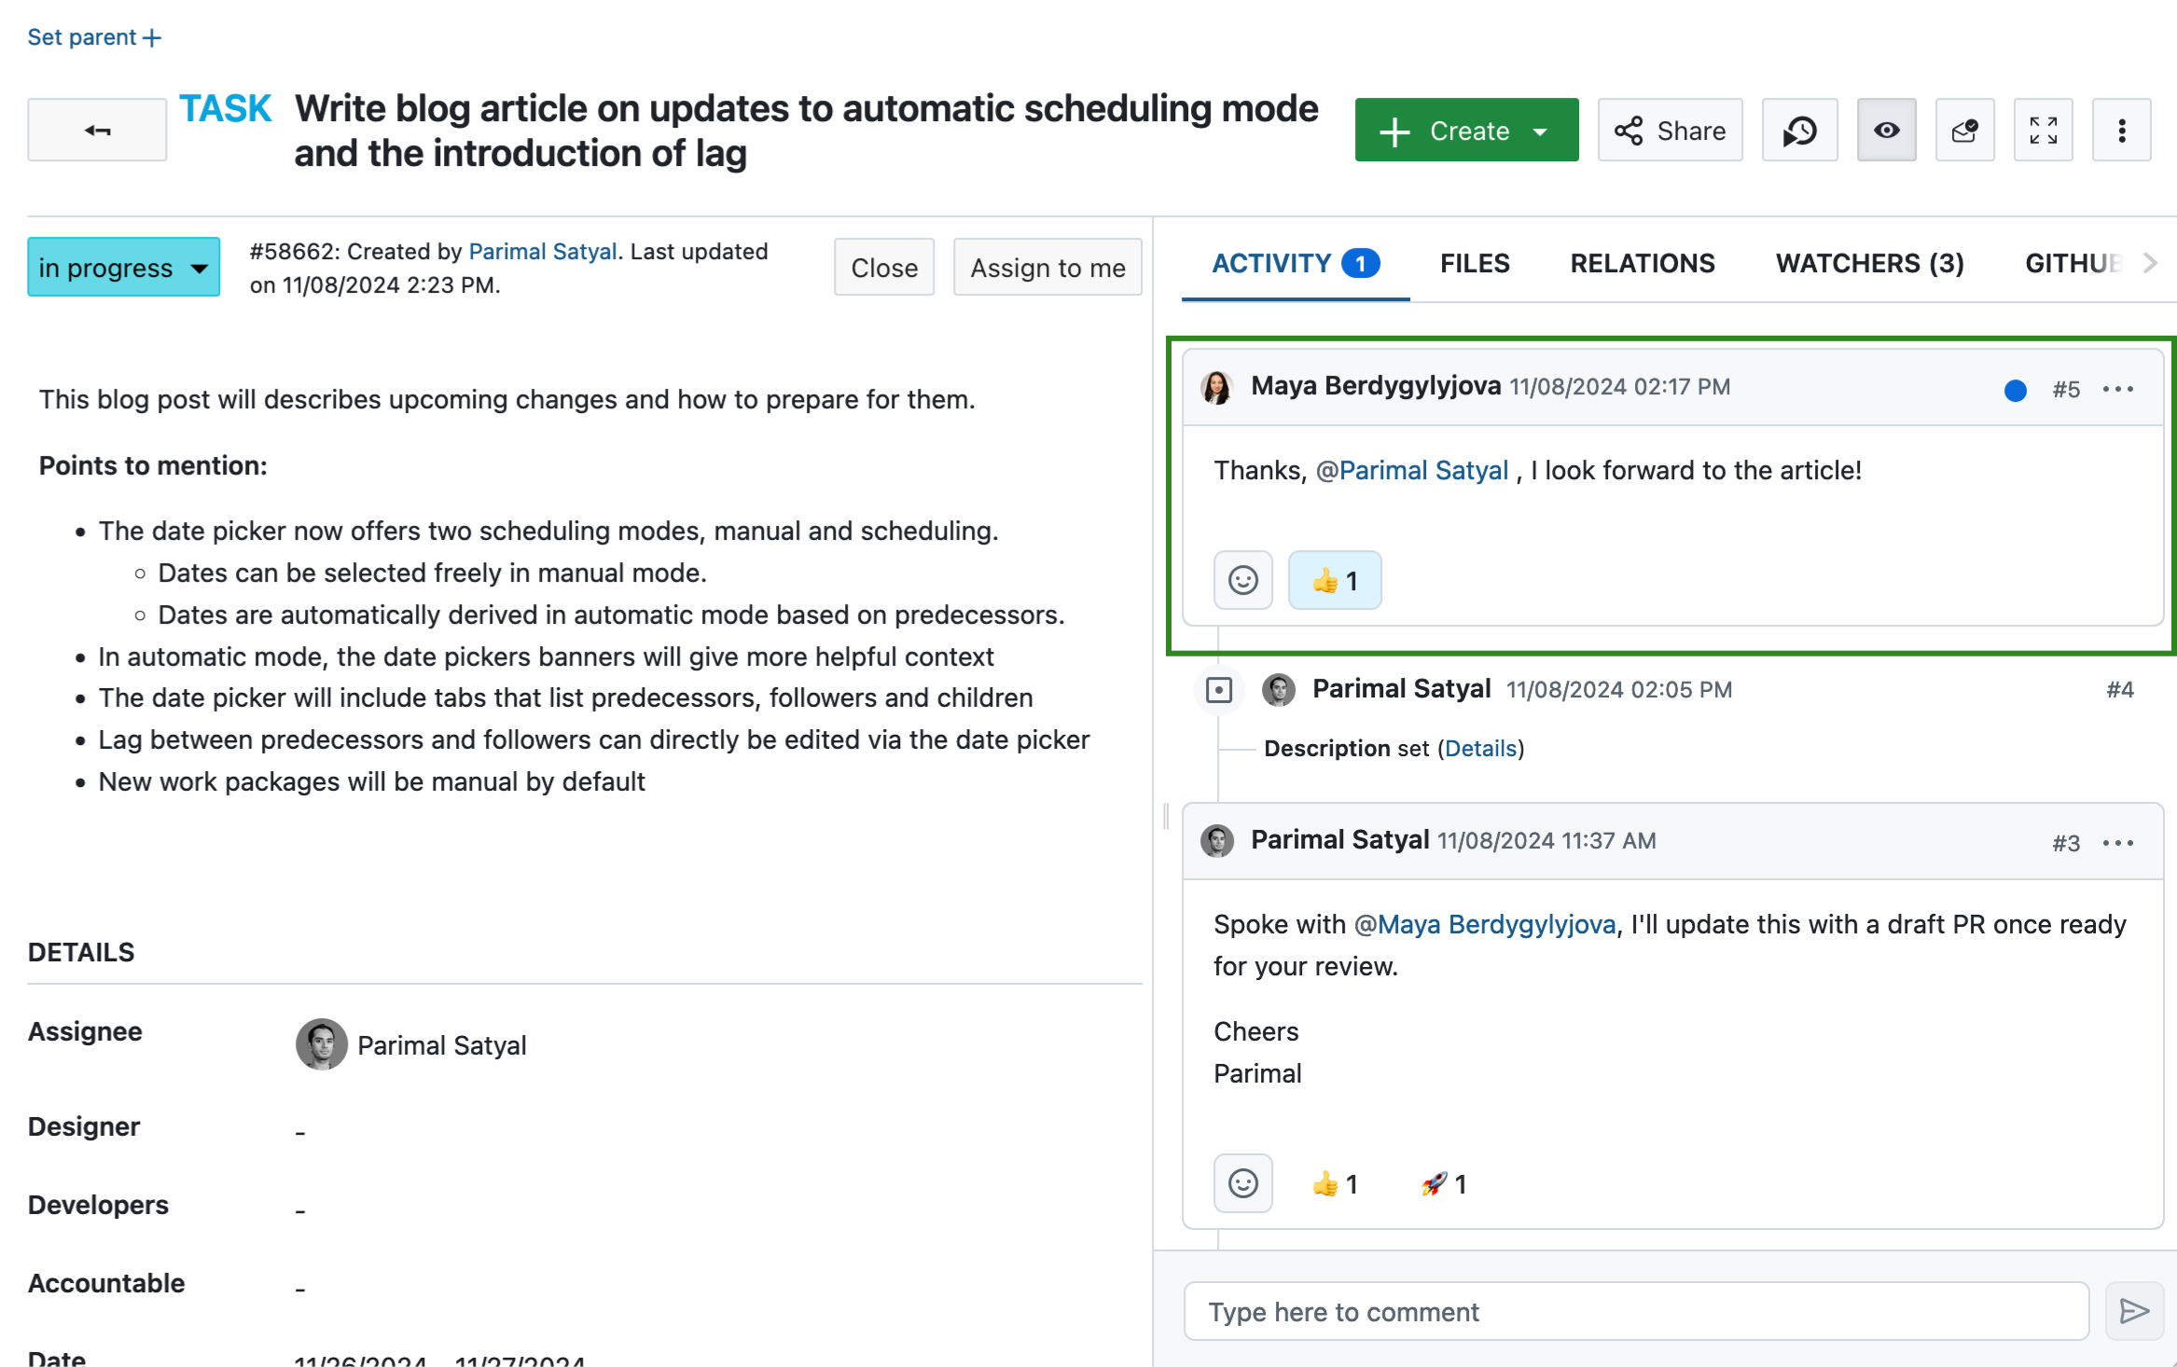Click the Close button on the task
This screenshot has height=1367, width=2177.
tap(883, 269)
